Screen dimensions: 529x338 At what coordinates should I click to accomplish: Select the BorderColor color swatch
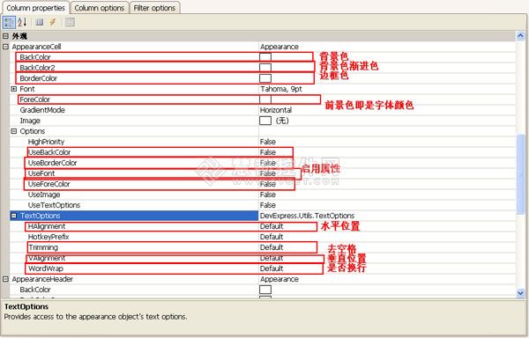coord(265,78)
